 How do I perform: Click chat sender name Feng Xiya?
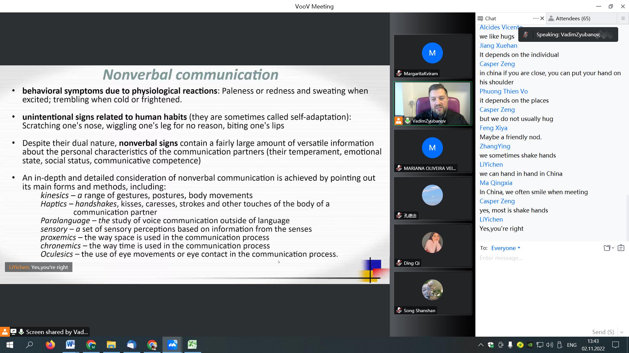(x=493, y=128)
